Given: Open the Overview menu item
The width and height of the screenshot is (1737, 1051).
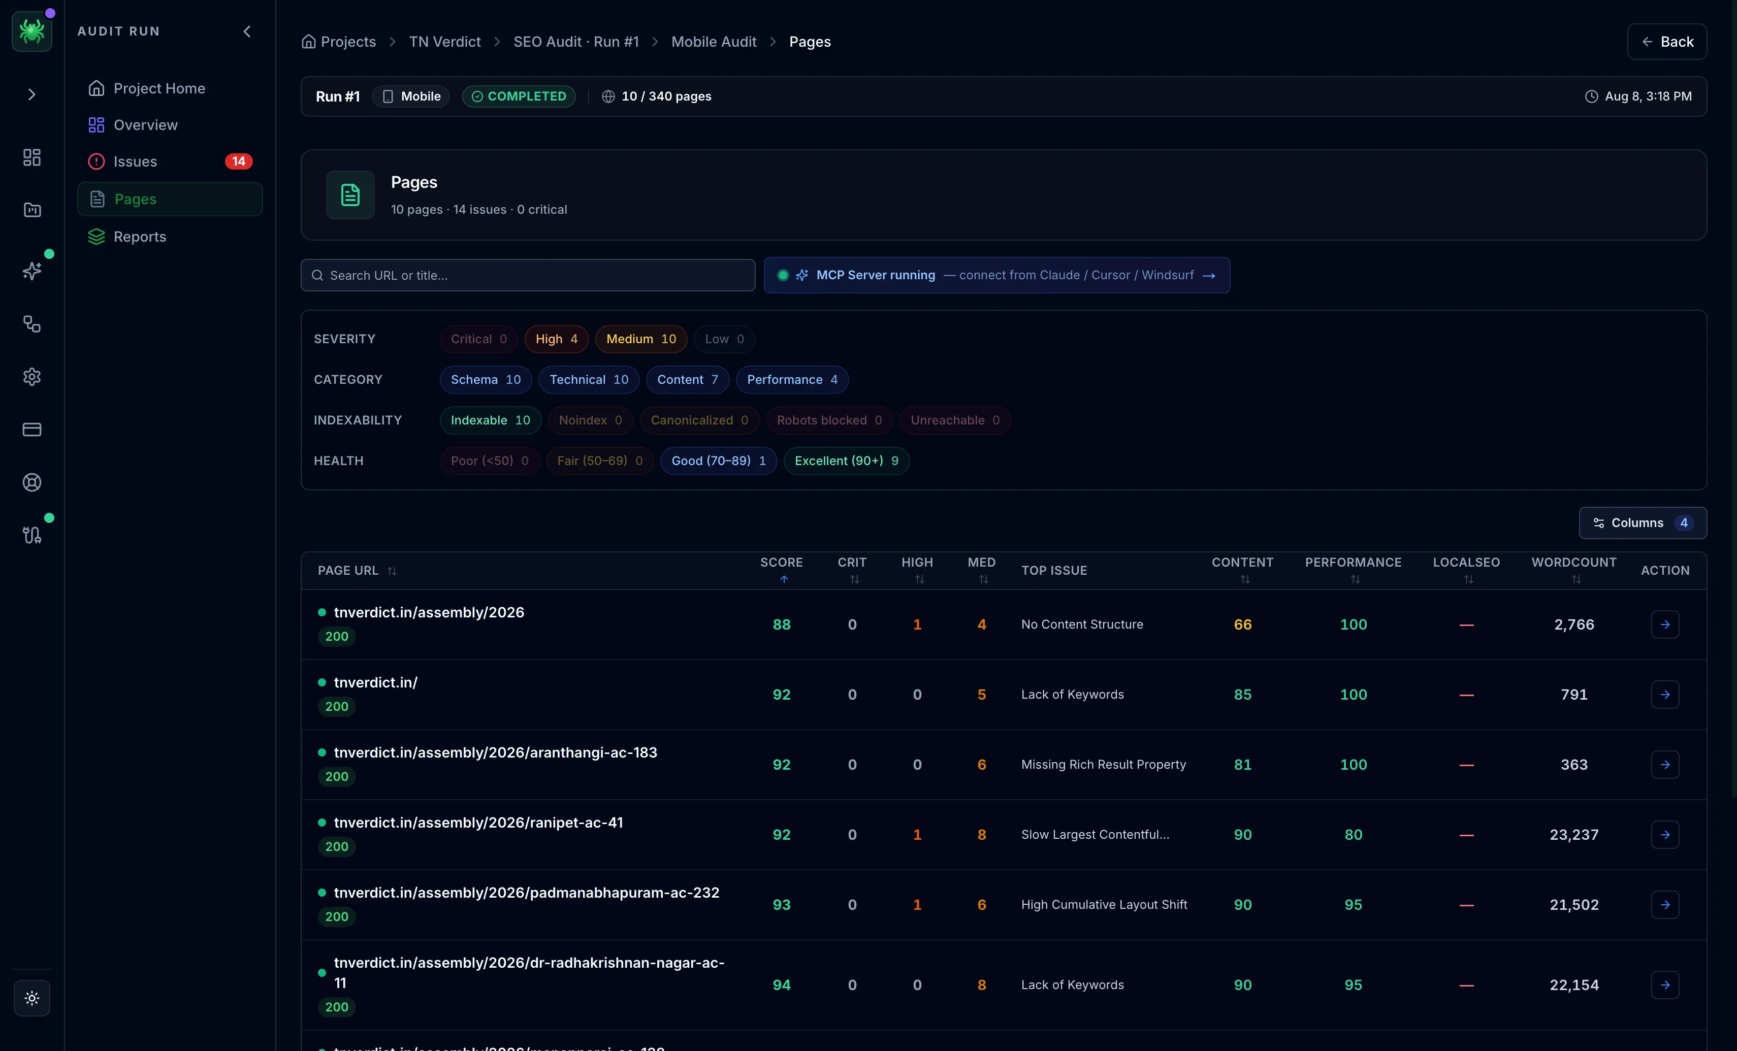Looking at the screenshot, I should (170, 125).
